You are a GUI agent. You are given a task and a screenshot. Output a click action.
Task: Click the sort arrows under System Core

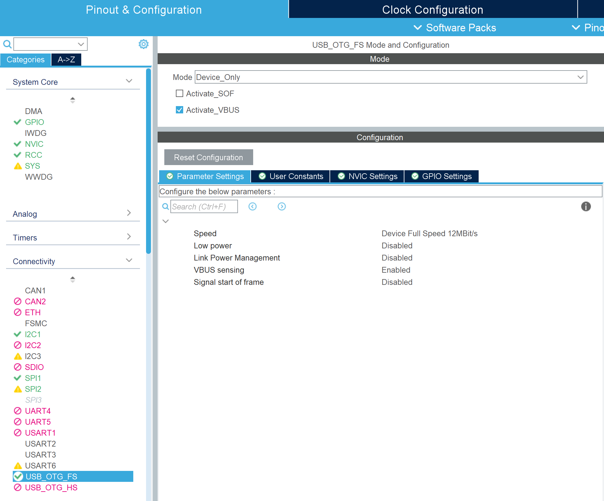(x=72, y=100)
